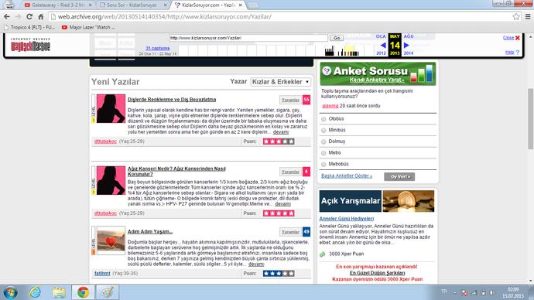Select the Minibüs poll option

click(323, 130)
